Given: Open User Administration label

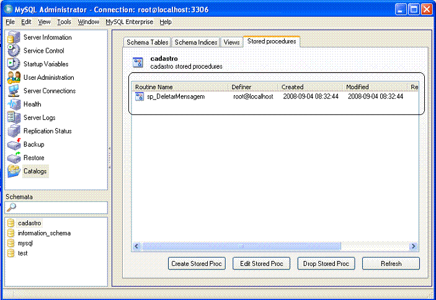Looking at the screenshot, I should point(48,77).
